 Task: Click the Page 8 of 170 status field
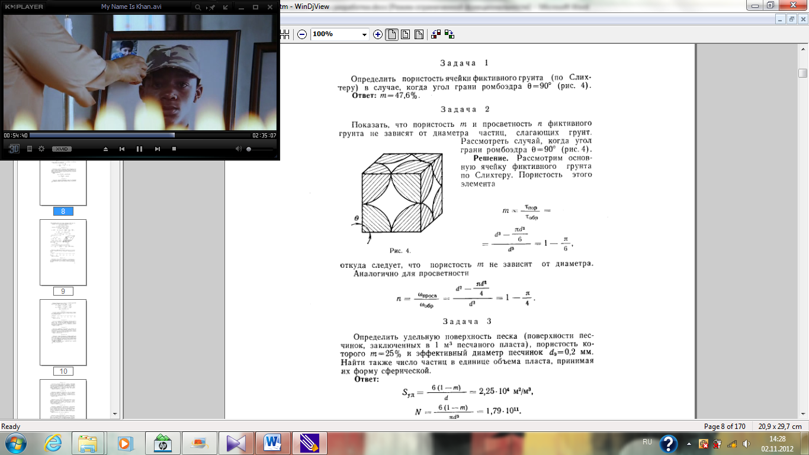click(x=724, y=427)
